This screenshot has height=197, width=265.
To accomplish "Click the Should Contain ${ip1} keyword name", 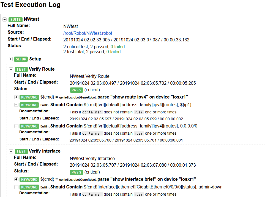I will (66, 105).
